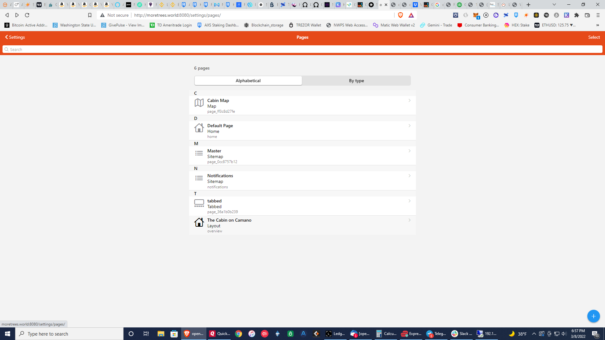Screen dimensions: 605x340
Task: Click the home icon for The Cabin on Camano
Action: pos(199,222)
